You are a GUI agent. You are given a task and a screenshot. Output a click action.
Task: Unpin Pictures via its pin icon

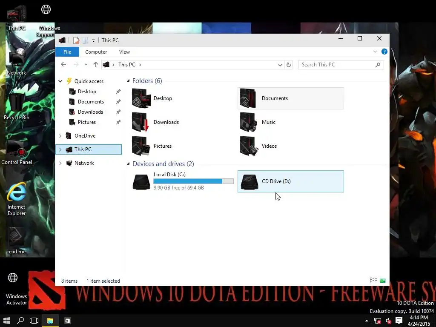point(118,122)
